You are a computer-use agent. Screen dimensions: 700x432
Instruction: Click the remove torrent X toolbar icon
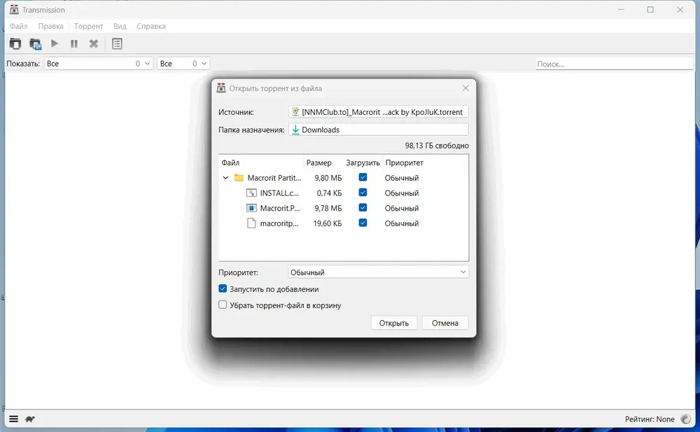[x=94, y=43]
